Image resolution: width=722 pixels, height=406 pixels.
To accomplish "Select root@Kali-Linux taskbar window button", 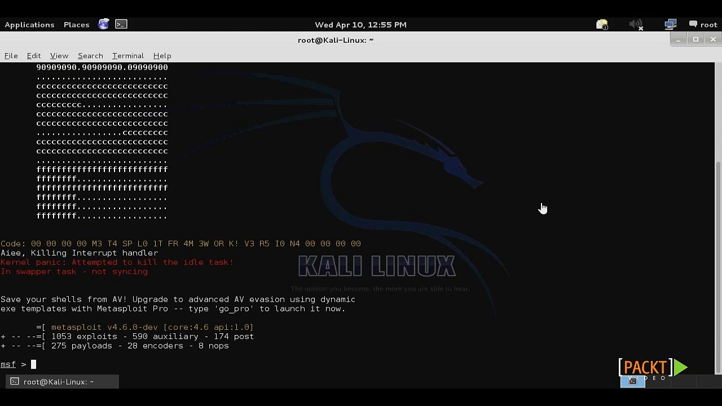I will 62,382.
